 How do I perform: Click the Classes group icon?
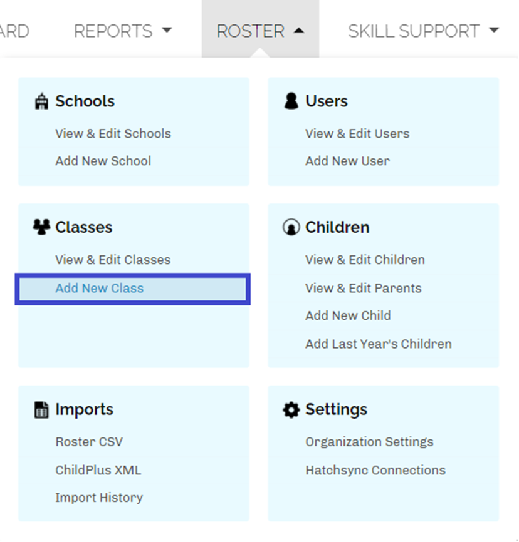tap(41, 227)
